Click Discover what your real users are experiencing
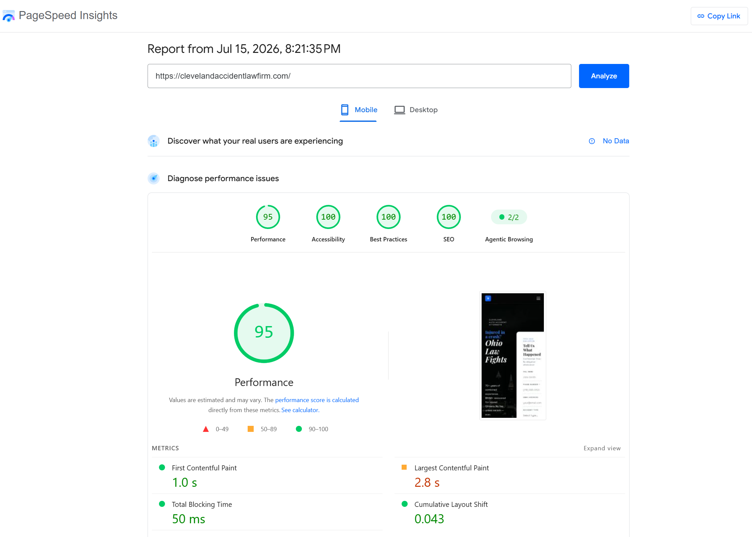752x537 pixels. click(x=255, y=141)
